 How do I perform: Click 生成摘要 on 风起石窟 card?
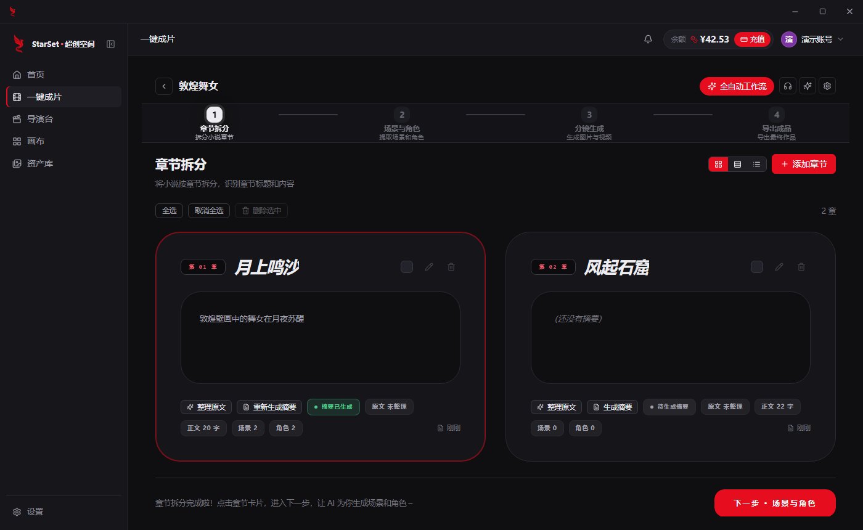tap(612, 407)
